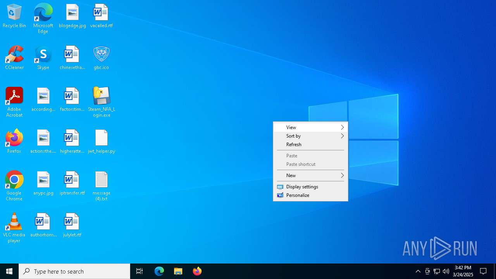The image size is (496, 279).
Task: Select the authorhom... Word document icon
Action: pyautogui.click(x=43, y=226)
